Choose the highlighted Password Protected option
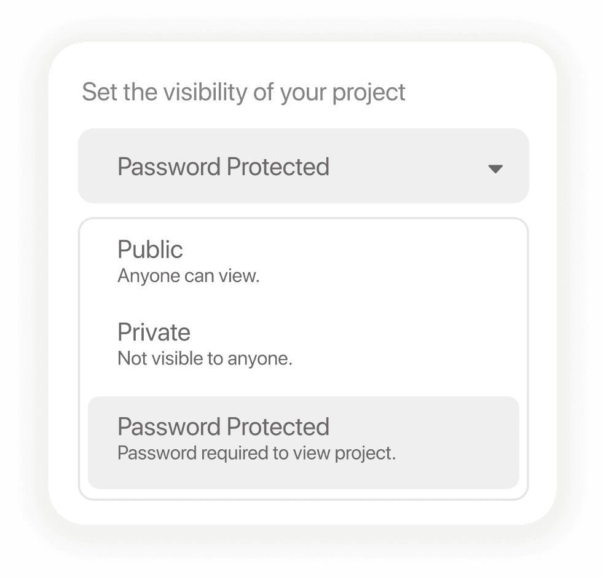The image size is (603, 577). tap(304, 442)
